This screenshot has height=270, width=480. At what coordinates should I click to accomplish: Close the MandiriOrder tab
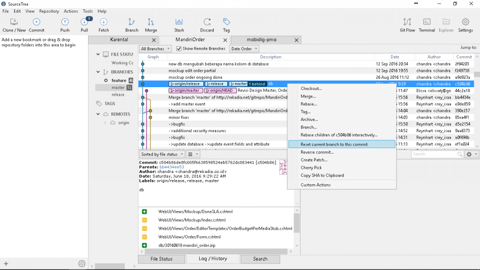225,40
